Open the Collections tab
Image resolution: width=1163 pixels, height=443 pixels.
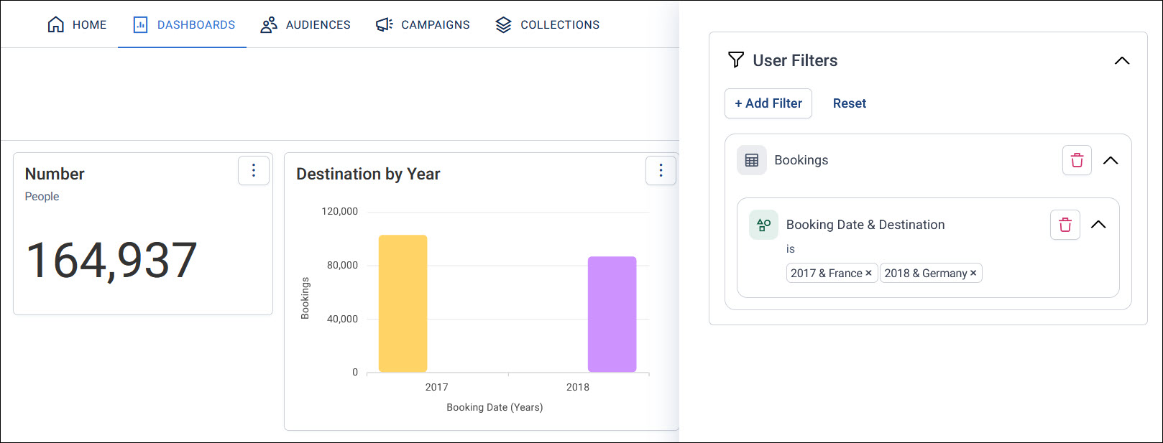[548, 24]
